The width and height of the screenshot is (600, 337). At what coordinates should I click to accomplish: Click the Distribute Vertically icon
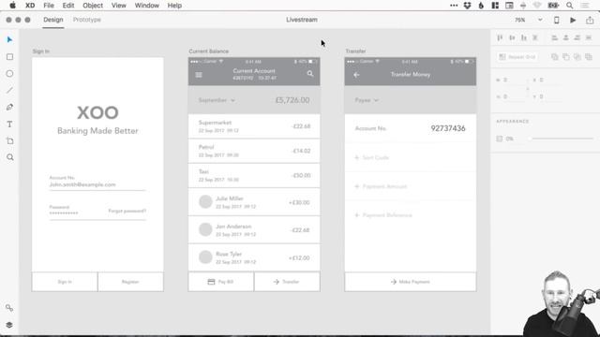point(535,37)
